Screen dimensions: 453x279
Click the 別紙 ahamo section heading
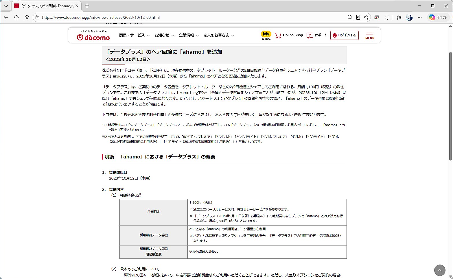[x=160, y=157]
